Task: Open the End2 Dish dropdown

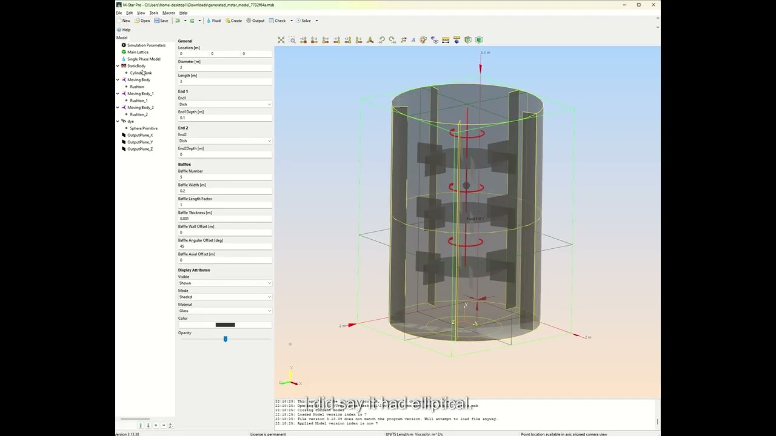Action: (x=225, y=140)
